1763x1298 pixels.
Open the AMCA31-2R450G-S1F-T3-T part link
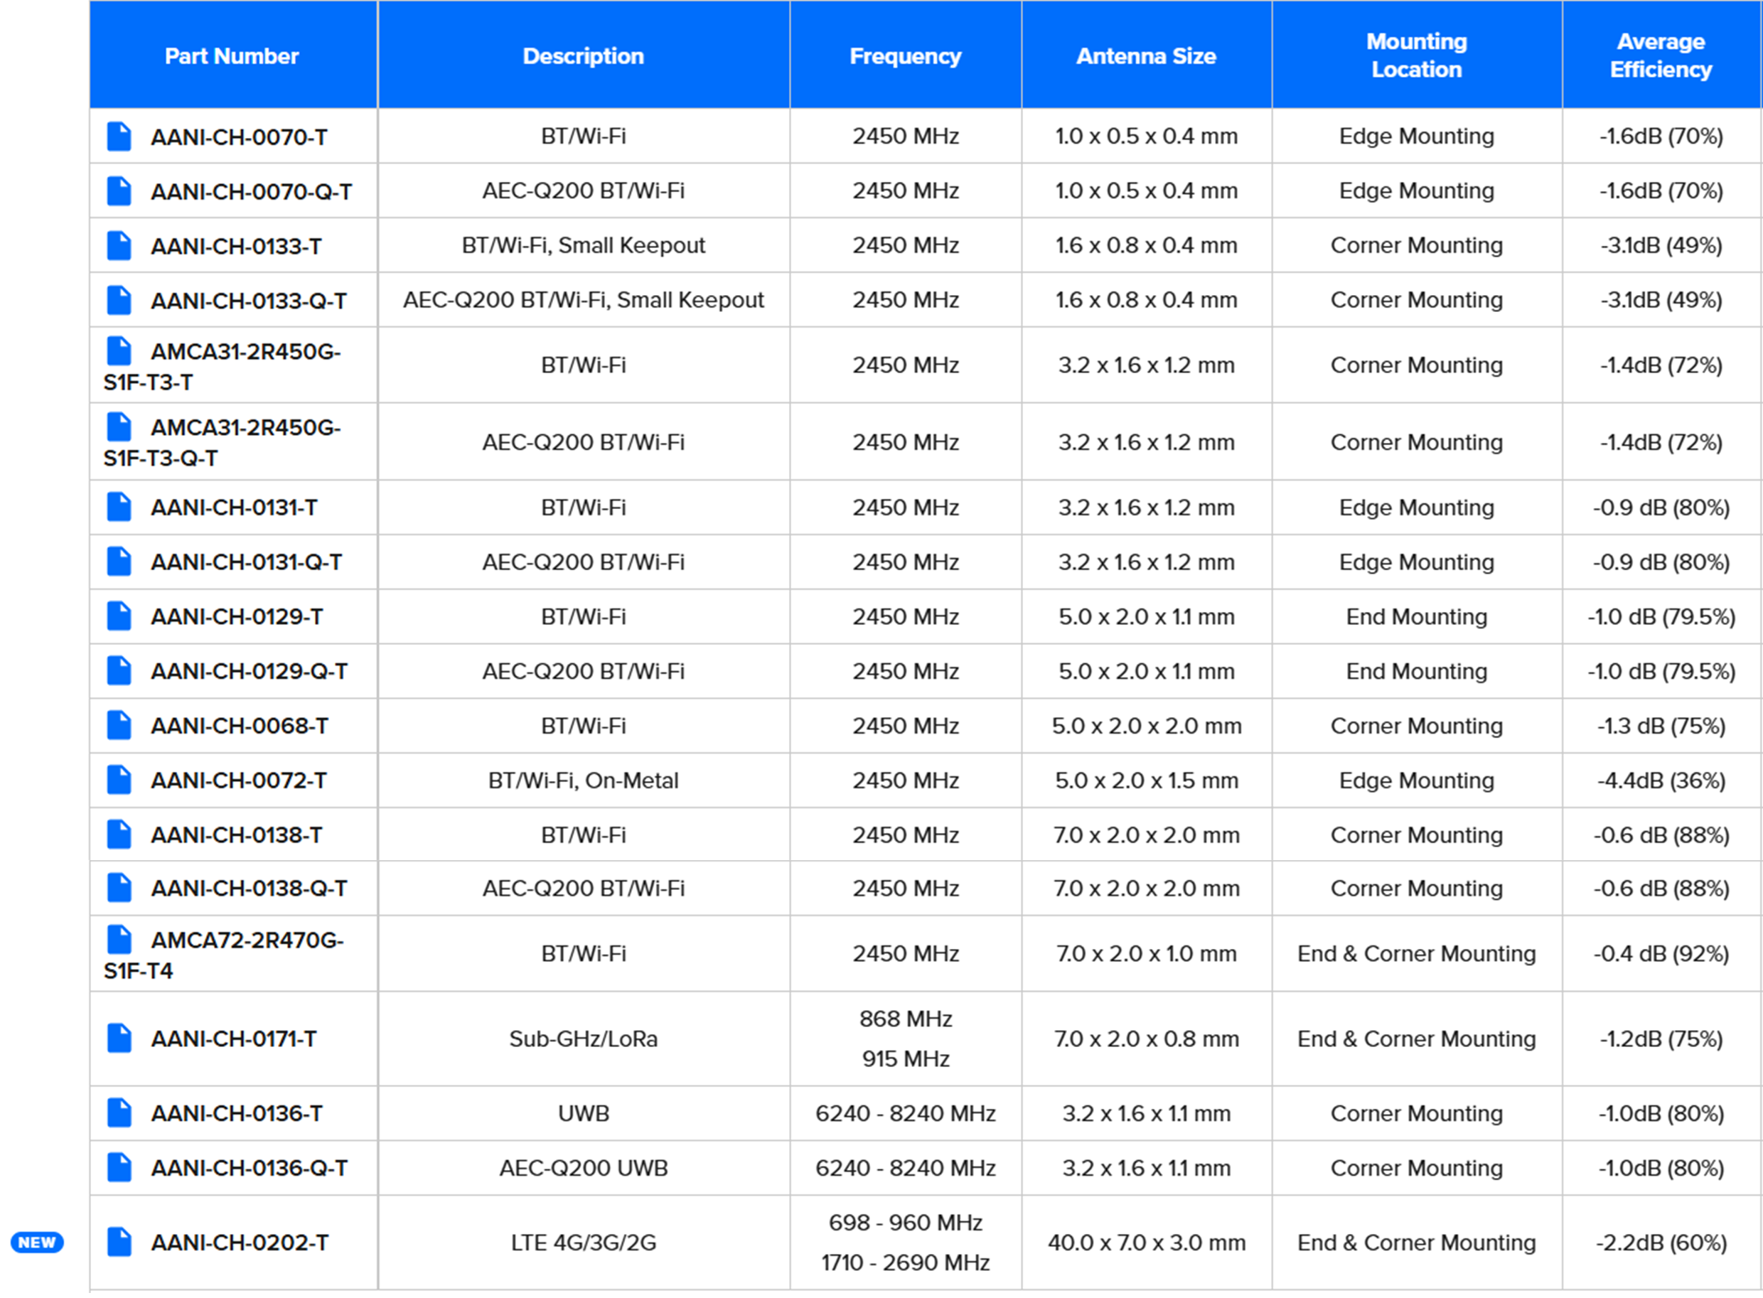pyautogui.click(x=223, y=366)
